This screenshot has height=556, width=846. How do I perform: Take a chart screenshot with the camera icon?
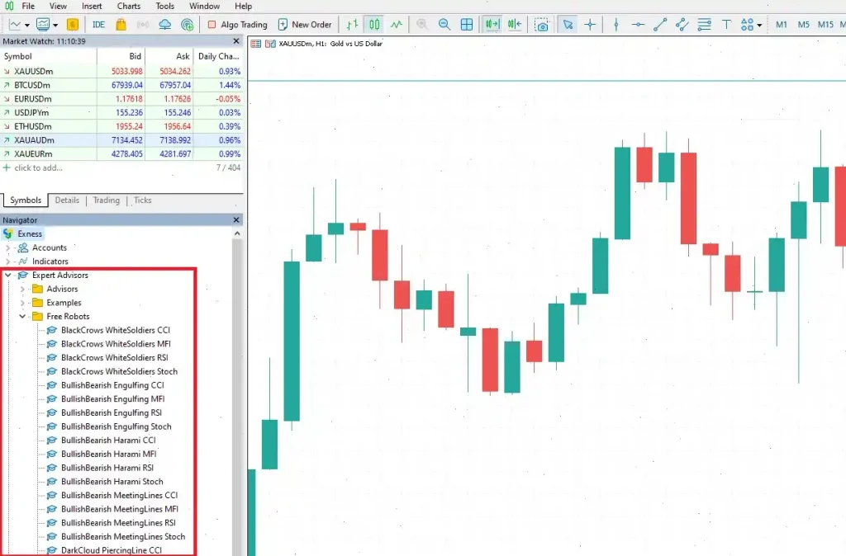542,25
